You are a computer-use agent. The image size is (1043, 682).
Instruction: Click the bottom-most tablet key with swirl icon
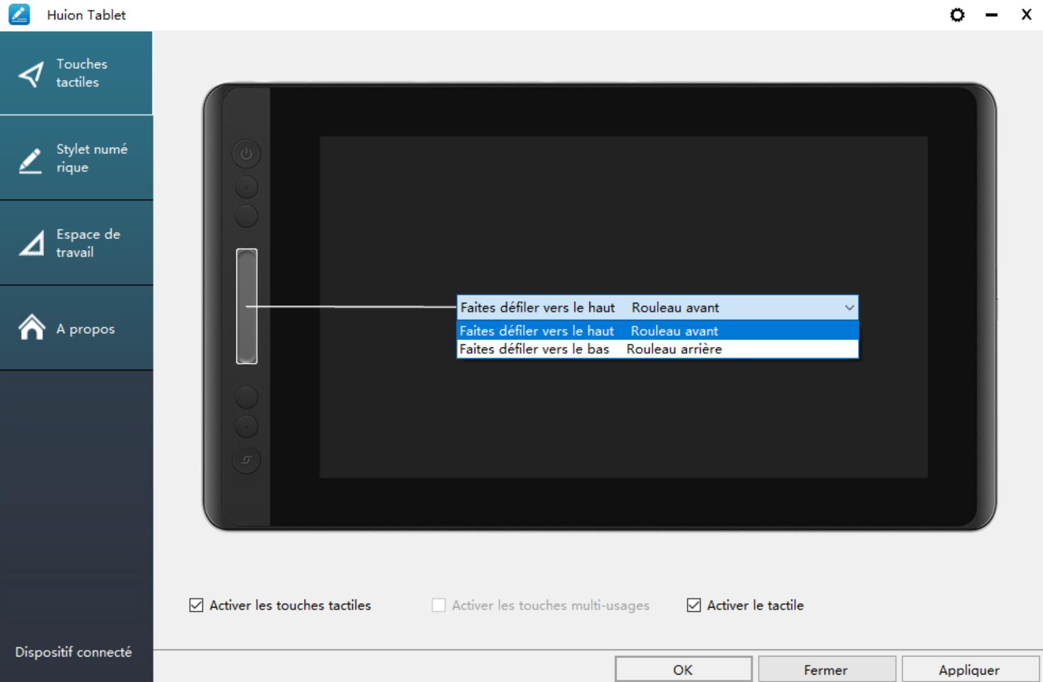(246, 460)
